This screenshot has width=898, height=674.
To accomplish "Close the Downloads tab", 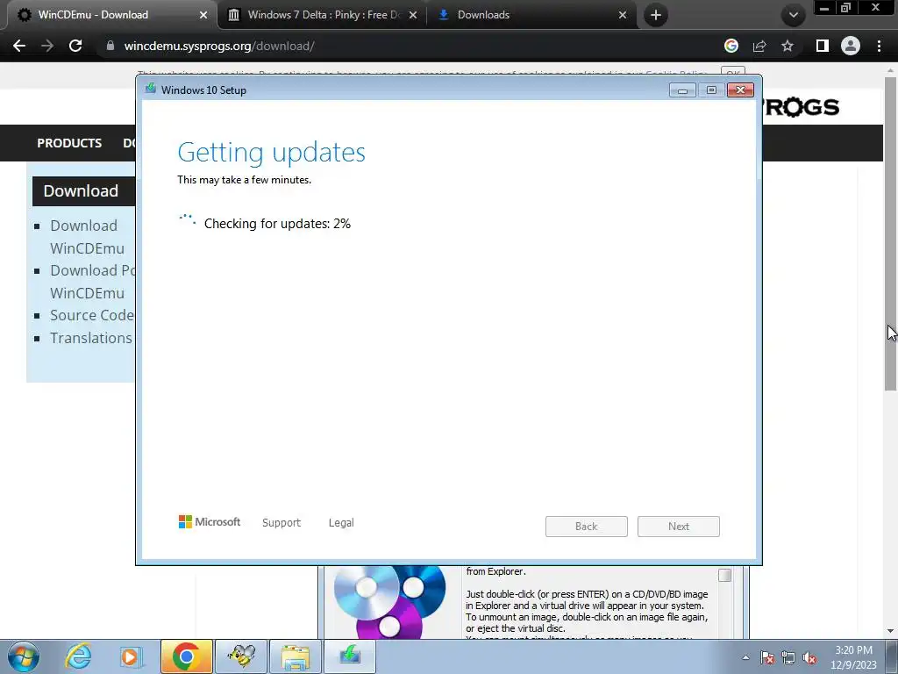I will 623,15.
